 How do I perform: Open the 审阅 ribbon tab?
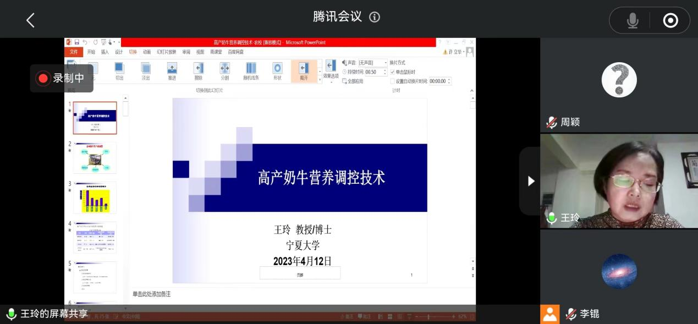186,52
